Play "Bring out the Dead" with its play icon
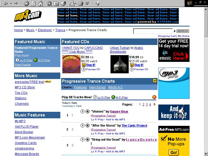208x156 pixels. 82,139
